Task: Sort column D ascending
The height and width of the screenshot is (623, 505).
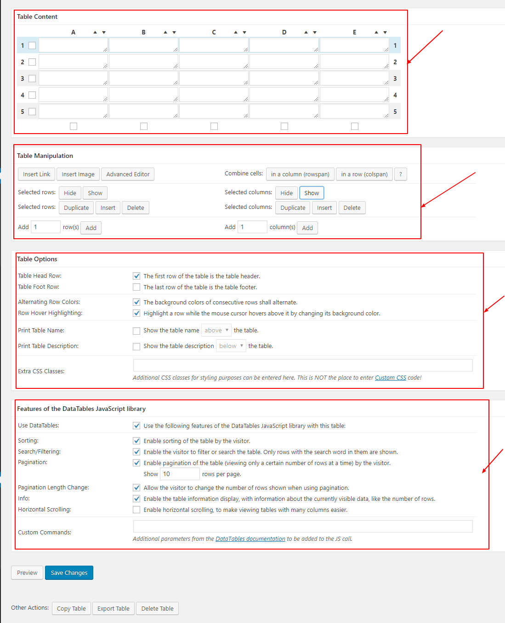Action: (x=306, y=32)
